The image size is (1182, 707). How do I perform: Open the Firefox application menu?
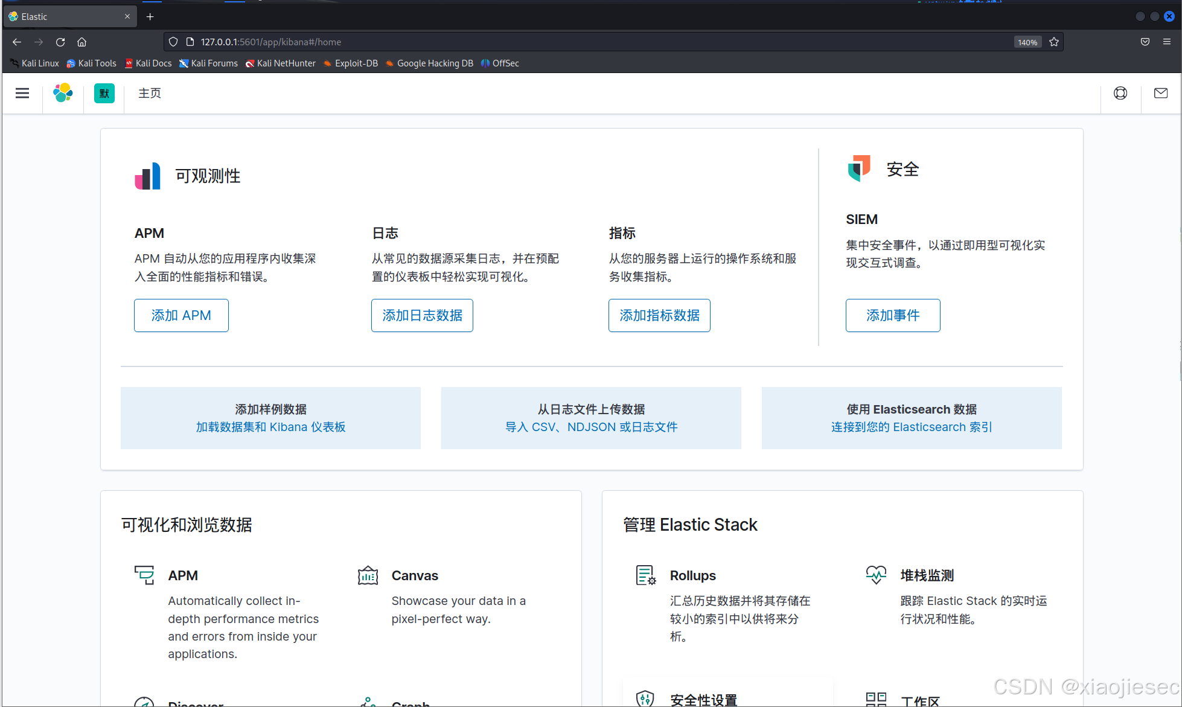click(x=1167, y=42)
